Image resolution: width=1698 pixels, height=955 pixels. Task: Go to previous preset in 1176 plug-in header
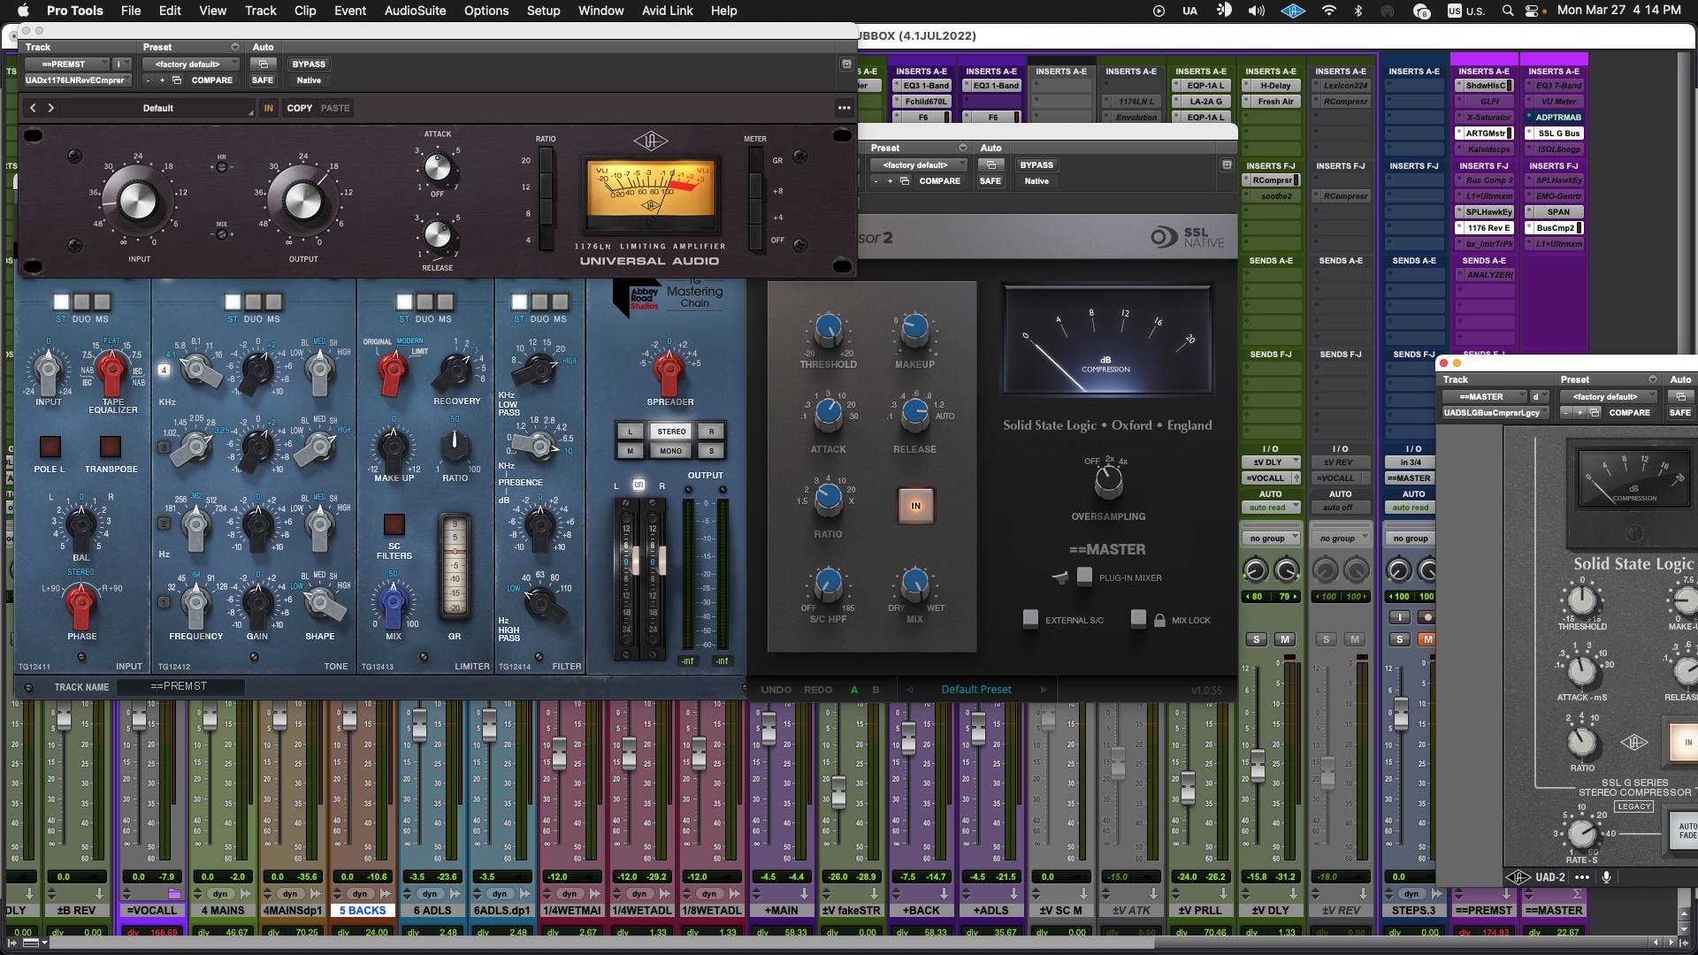click(33, 108)
